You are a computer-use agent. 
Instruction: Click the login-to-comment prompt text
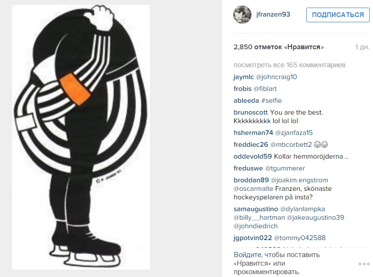point(276,263)
